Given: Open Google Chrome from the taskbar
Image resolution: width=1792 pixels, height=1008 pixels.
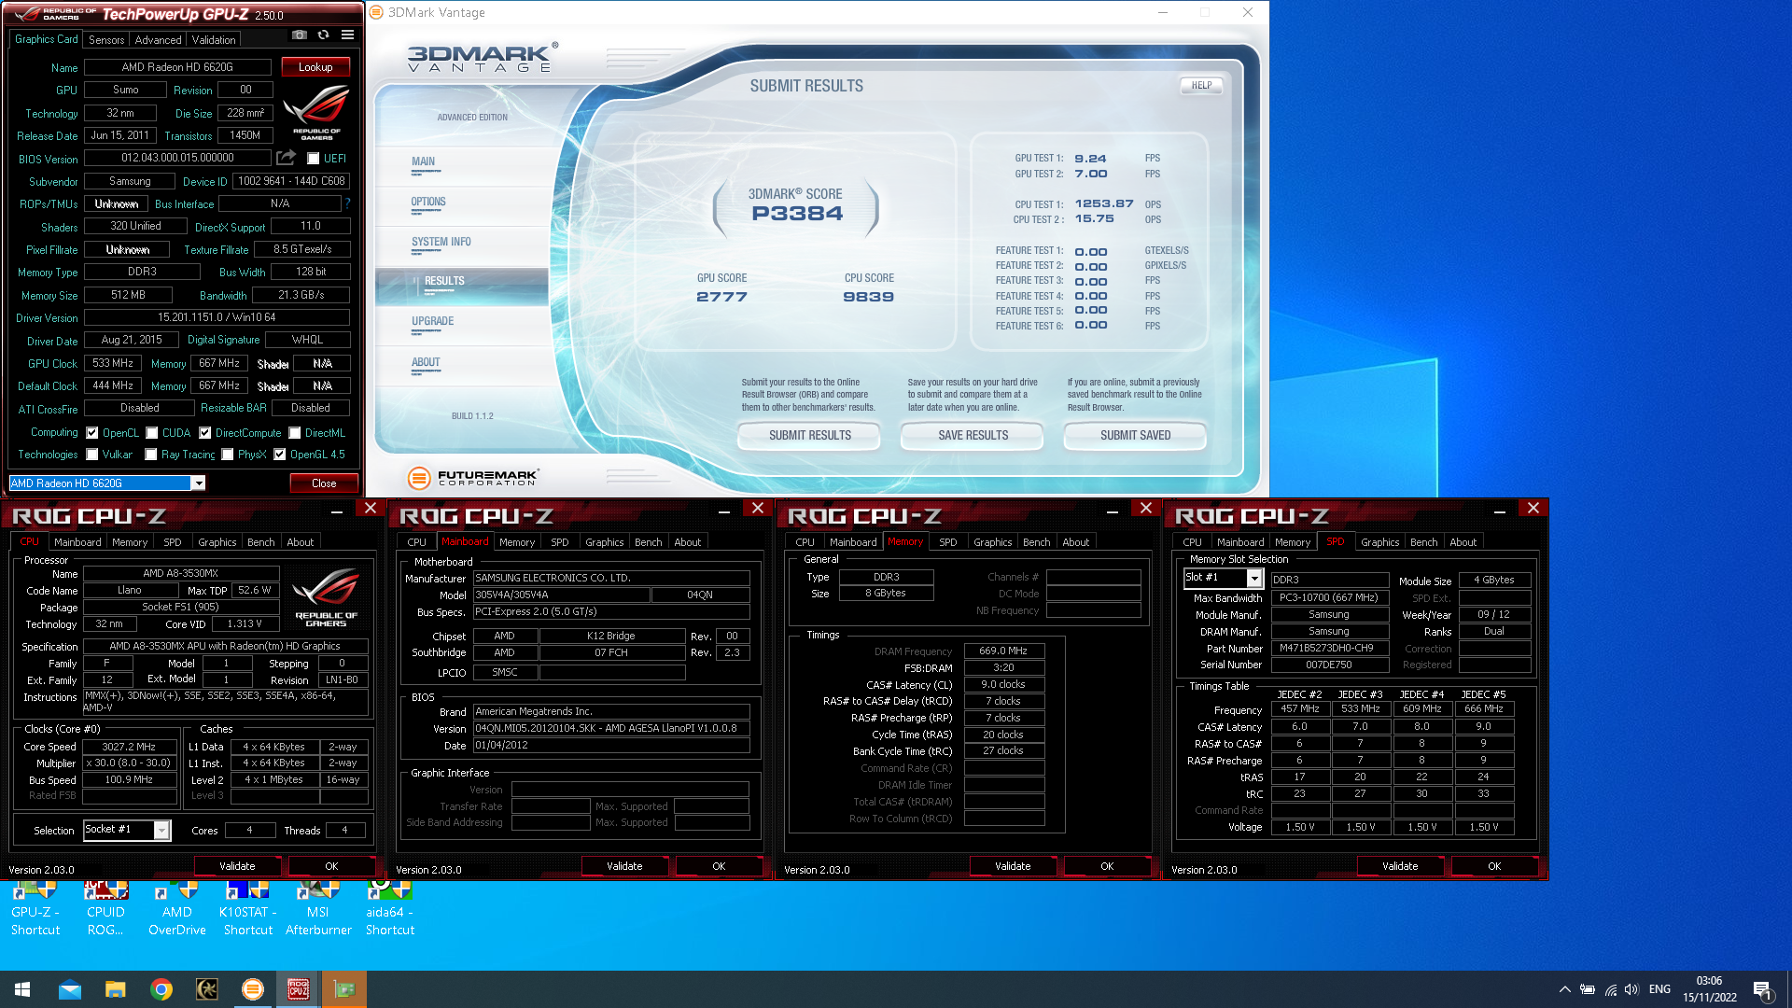Looking at the screenshot, I should (161, 989).
